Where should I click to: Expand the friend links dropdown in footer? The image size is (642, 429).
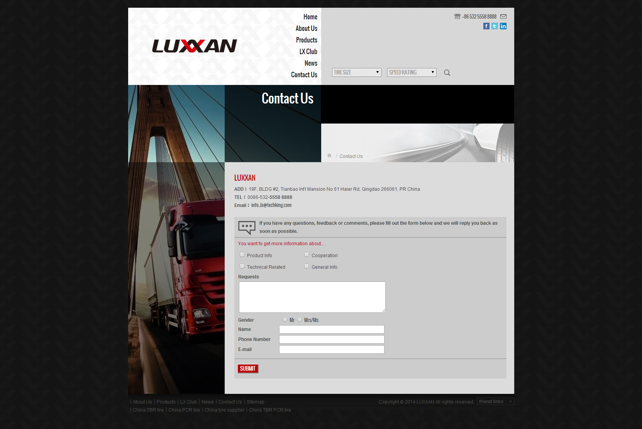[495, 402]
